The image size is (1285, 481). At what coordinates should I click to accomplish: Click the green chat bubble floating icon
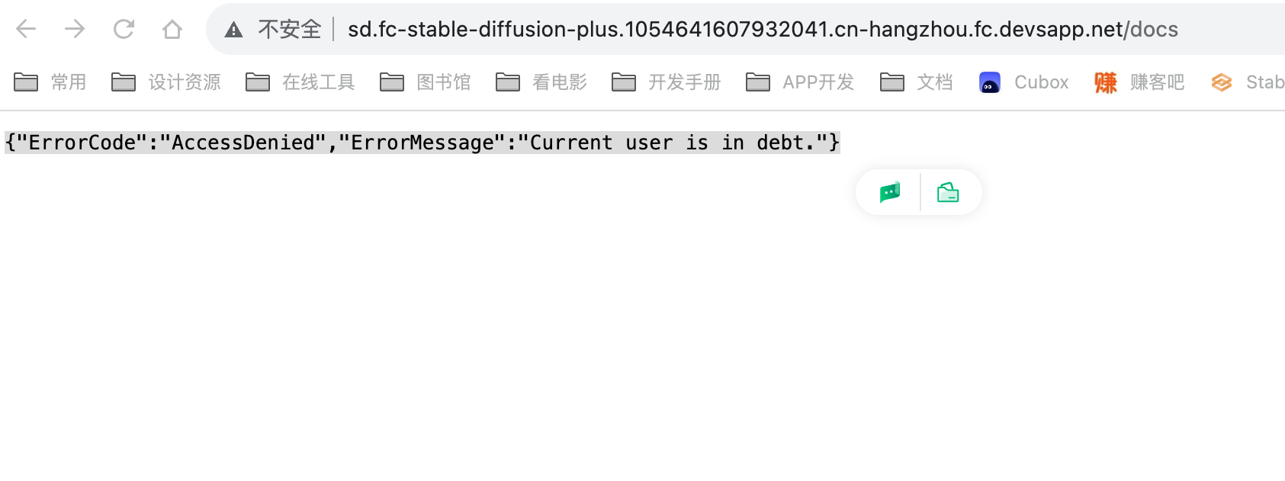[889, 192]
